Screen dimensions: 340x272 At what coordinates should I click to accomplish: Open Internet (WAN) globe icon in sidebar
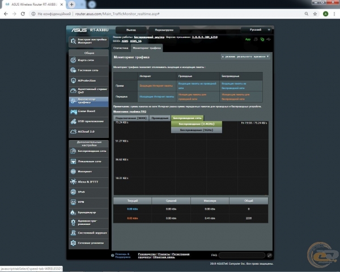73,171
